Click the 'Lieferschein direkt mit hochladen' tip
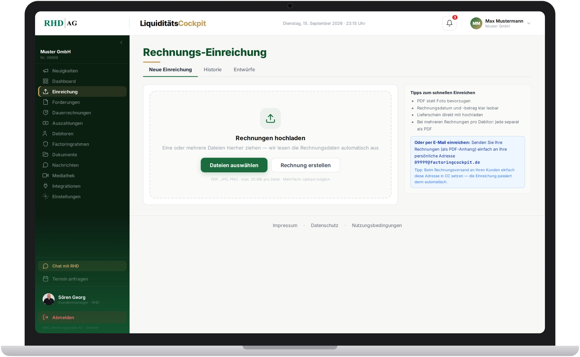 [x=450, y=115]
